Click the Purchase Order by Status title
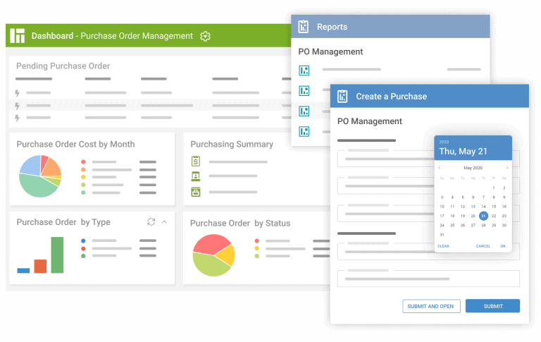Screen dimensions: 541x342 pos(240,223)
